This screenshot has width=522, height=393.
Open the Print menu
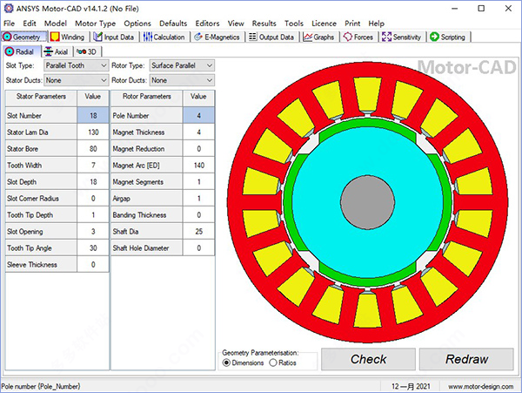click(352, 24)
